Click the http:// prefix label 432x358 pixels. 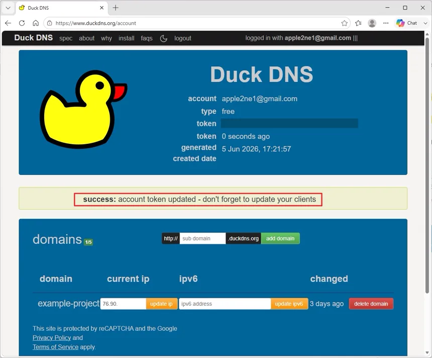171,238
